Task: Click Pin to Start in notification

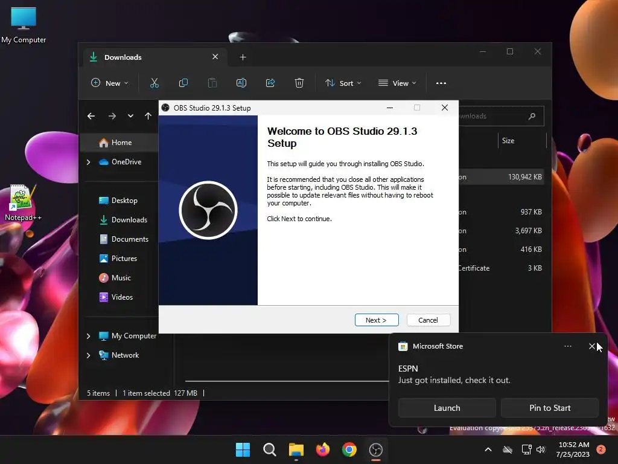Action: 550,408
